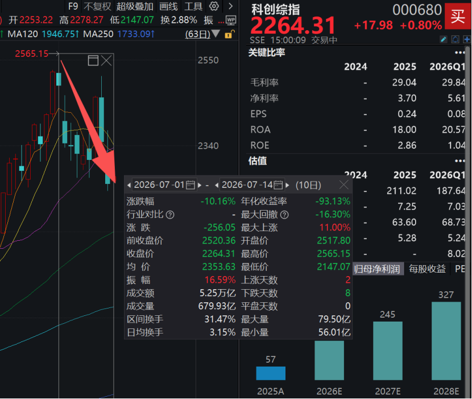This screenshot has width=472, height=399.
Task: Toggle the orange lock icon
Action: click(230, 34)
